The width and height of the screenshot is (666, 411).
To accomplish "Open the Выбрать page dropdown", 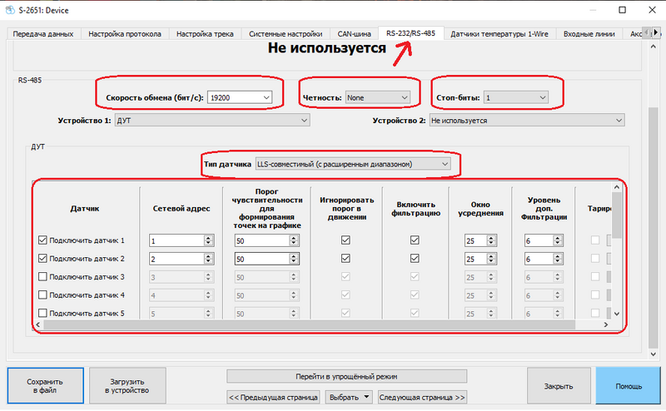I will (349, 398).
